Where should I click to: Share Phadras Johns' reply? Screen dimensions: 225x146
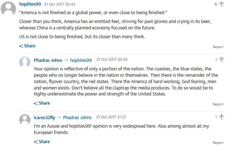[42, 103]
